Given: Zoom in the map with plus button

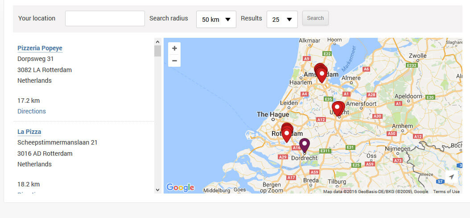Looking at the screenshot, I should 174,48.
